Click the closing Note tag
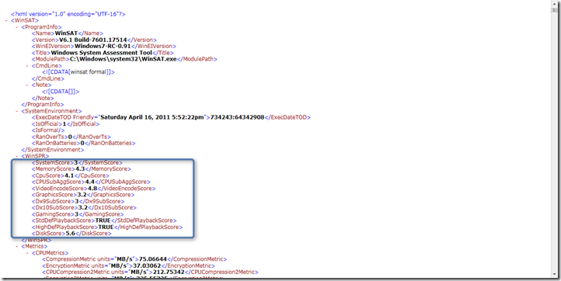 click(43, 98)
